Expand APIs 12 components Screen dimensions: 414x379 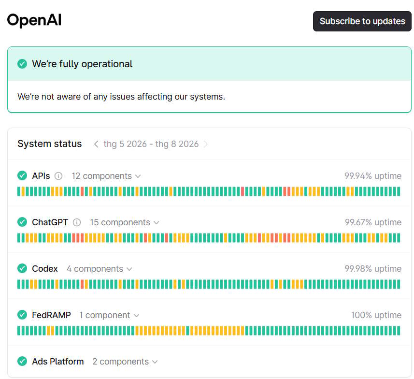click(x=106, y=176)
